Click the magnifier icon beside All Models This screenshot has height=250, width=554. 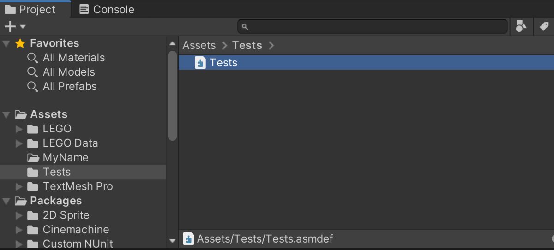coord(32,72)
